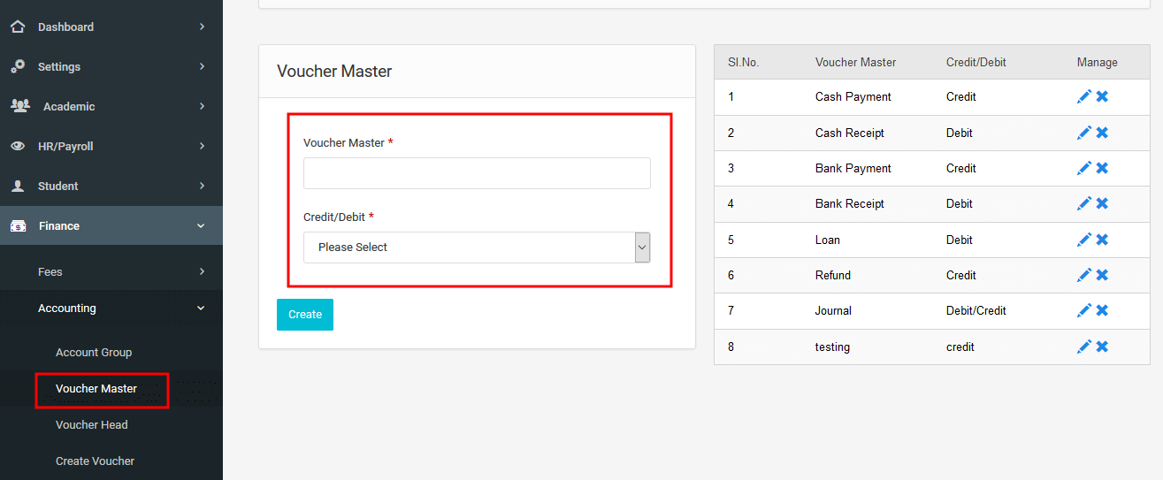
Task: Remove the Bank Receipt entry
Action: (x=1102, y=203)
